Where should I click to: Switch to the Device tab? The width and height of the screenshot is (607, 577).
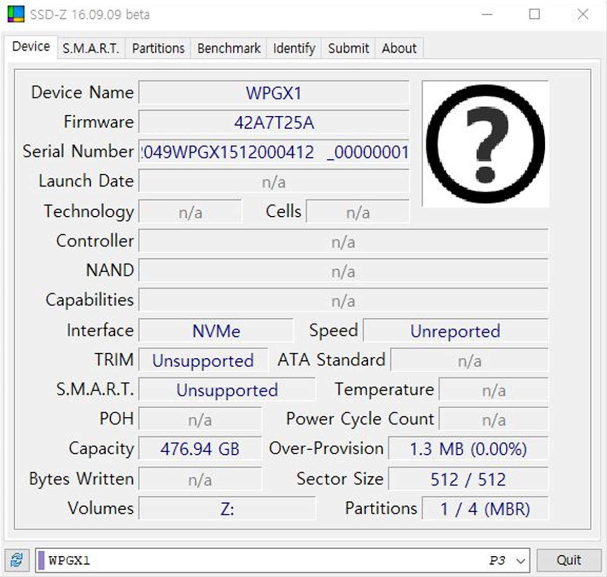click(x=31, y=46)
